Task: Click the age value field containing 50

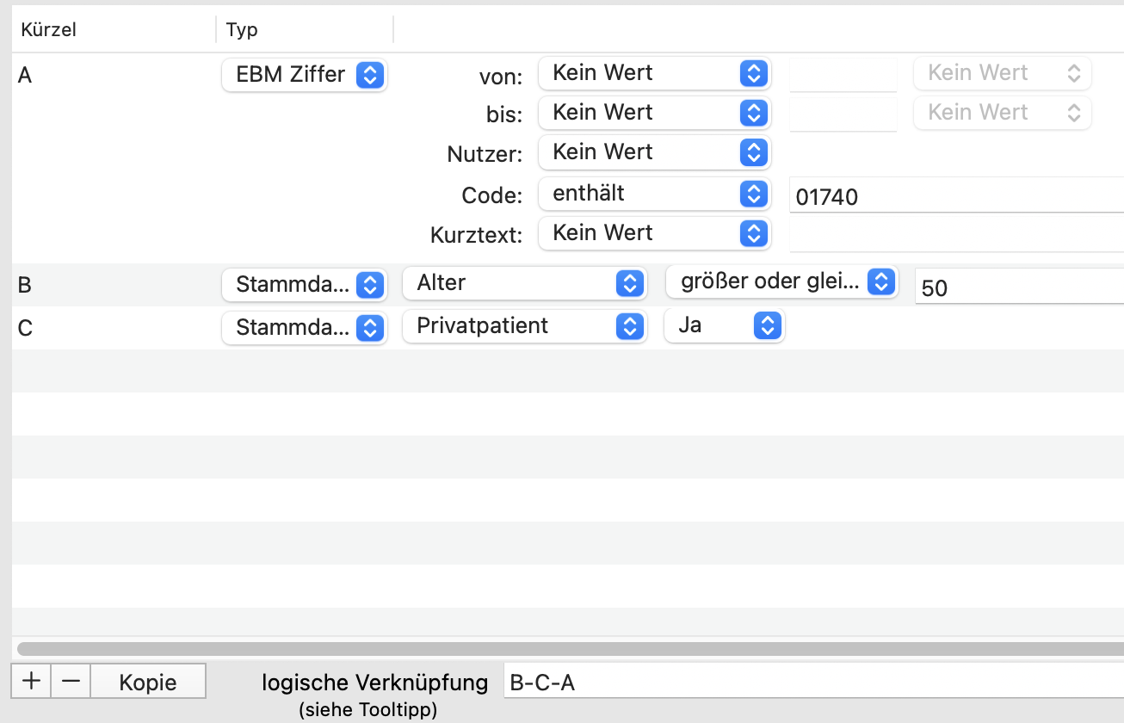Action: coord(1016,287)
